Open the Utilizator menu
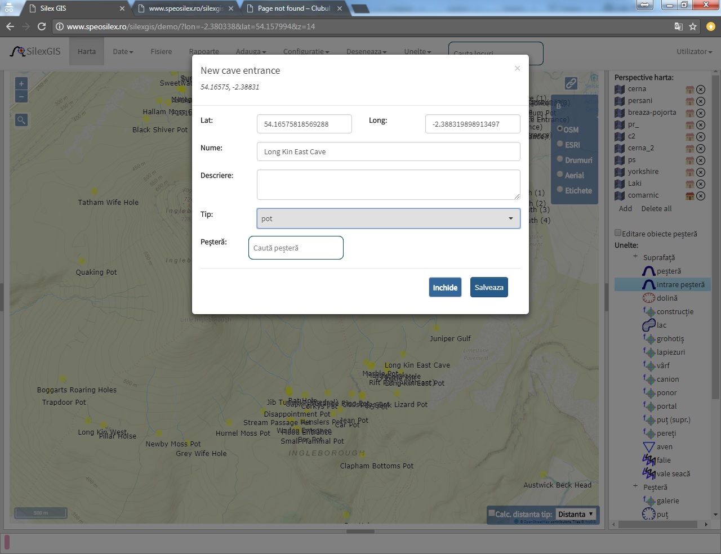721x554 pixels. (x=694, y=52)
